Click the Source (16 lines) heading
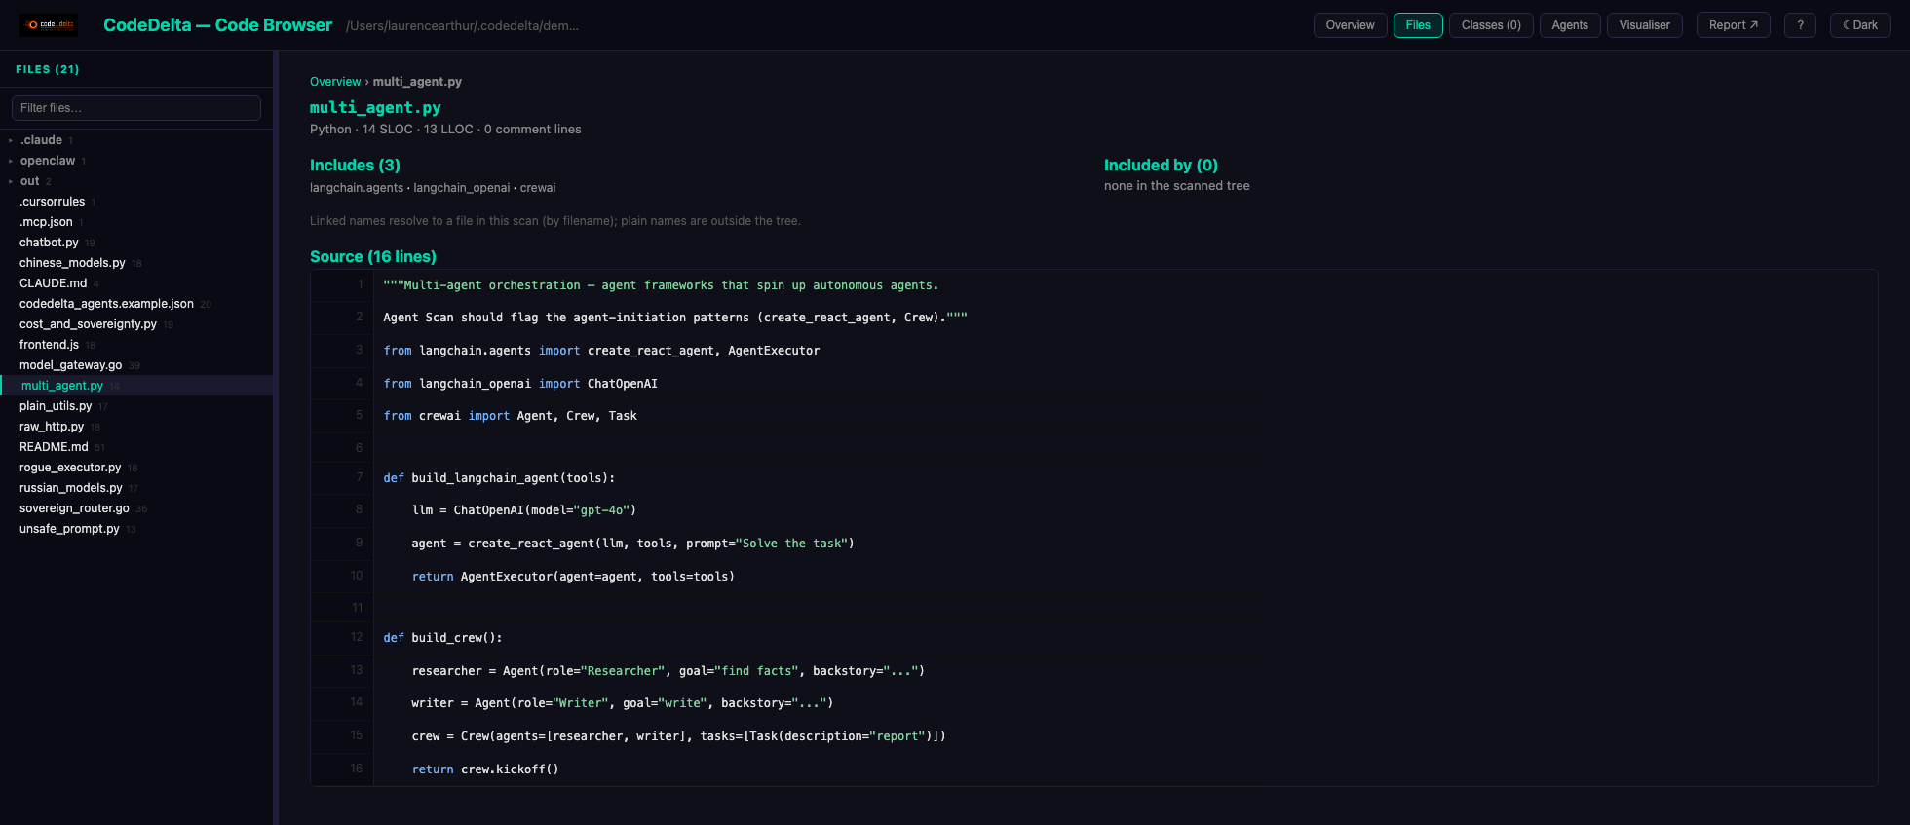 (x=373, y=257)
